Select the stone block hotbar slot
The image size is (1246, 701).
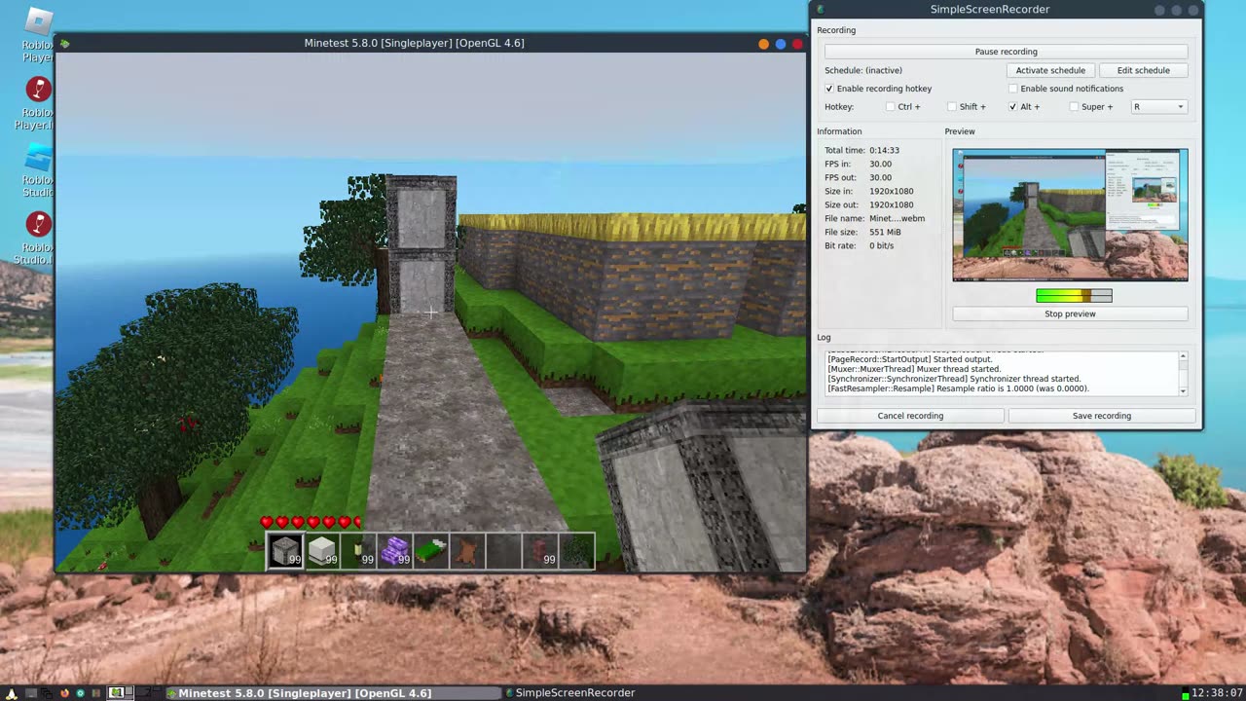click(285, 551)
